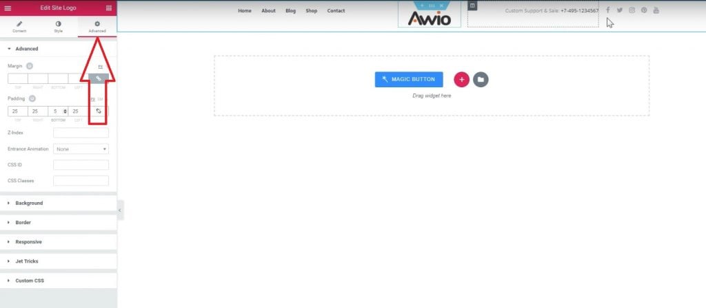Open the widgets grid panel
The width and height of the screenshot is (706, 308).
pyautogui.click(x=108, y=8)
